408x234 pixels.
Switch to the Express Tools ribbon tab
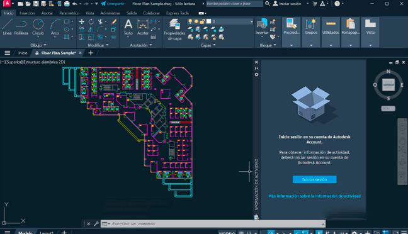(x=178, y=13)
